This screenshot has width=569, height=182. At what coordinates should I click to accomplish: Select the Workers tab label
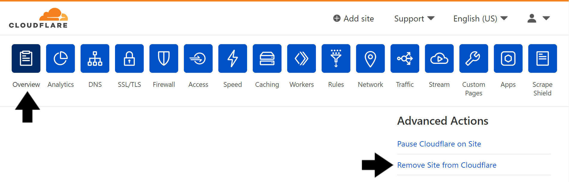(x=302, y=84)
